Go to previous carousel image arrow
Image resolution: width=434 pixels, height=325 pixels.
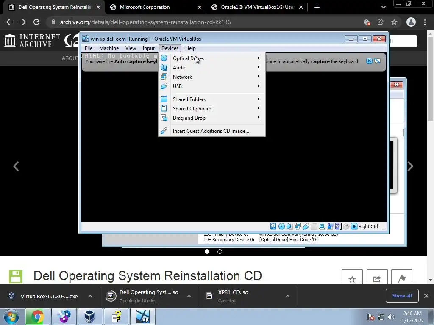click(x=16, y=166)
